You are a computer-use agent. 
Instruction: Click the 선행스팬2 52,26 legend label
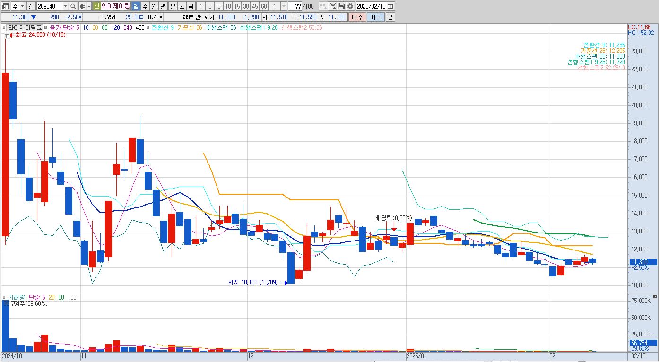tap(302, 27)
